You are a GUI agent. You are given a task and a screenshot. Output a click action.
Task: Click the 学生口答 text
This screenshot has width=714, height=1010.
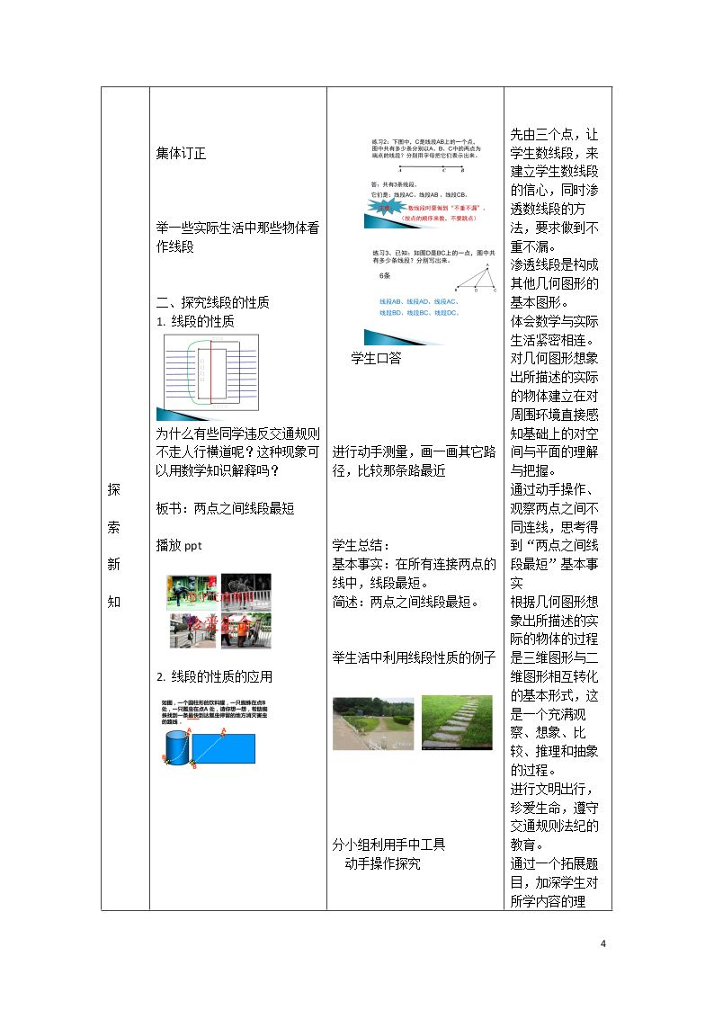coord(376,359)
